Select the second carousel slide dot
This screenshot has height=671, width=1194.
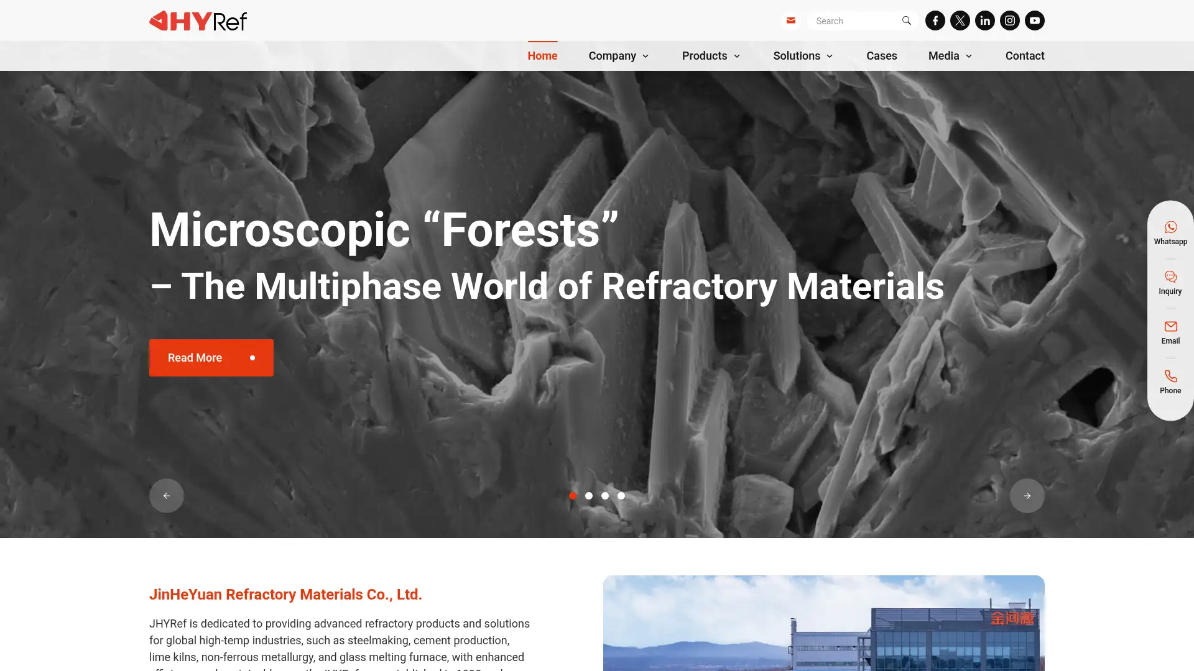pos(588,496)
